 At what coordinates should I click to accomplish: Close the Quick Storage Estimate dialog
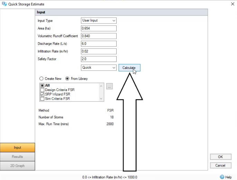(x=233, y=4)
